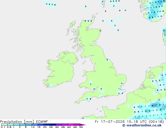Click the '7' precipitation value over France
The height and width of the screenshot is (128, 166).
tap(156, 105)
